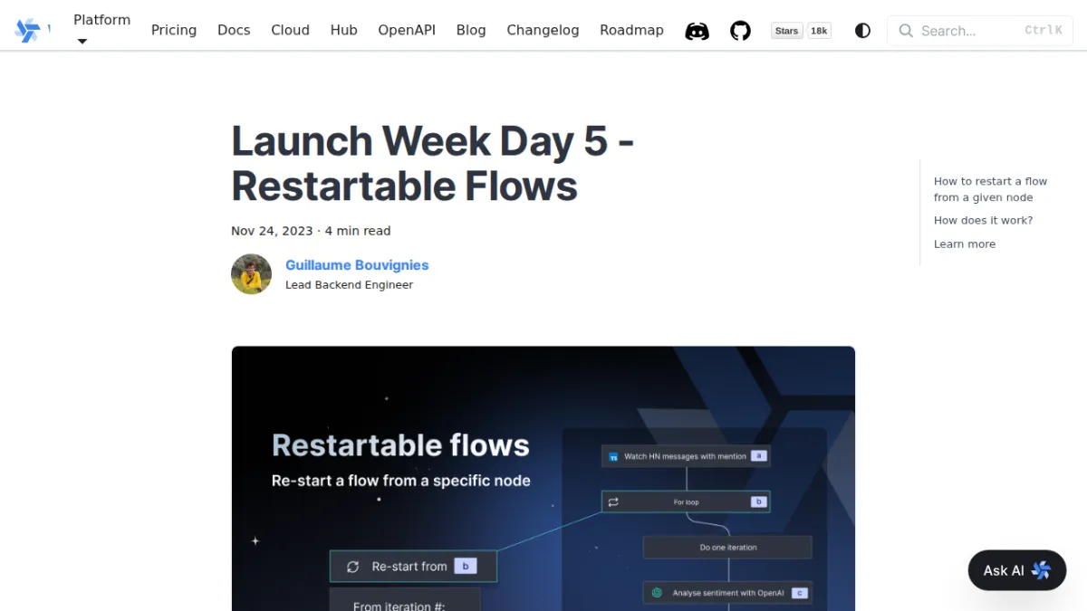The image size is (1087, 611).
Task: Open the Docs section
Action: click(234, 31)
